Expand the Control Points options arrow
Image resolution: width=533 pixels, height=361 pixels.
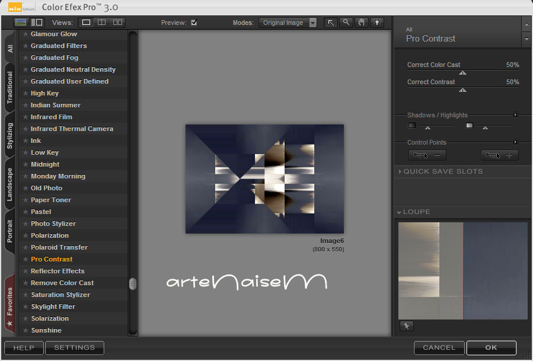click(515, 142)
